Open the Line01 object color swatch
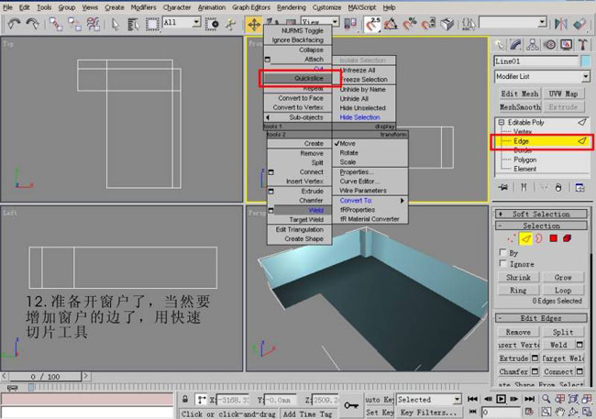This screenshot has width=596, height=419. [x=586, y=61]
